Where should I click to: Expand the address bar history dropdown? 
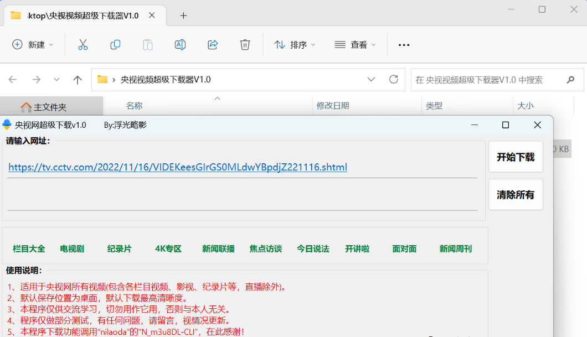[x=371, y=79]
